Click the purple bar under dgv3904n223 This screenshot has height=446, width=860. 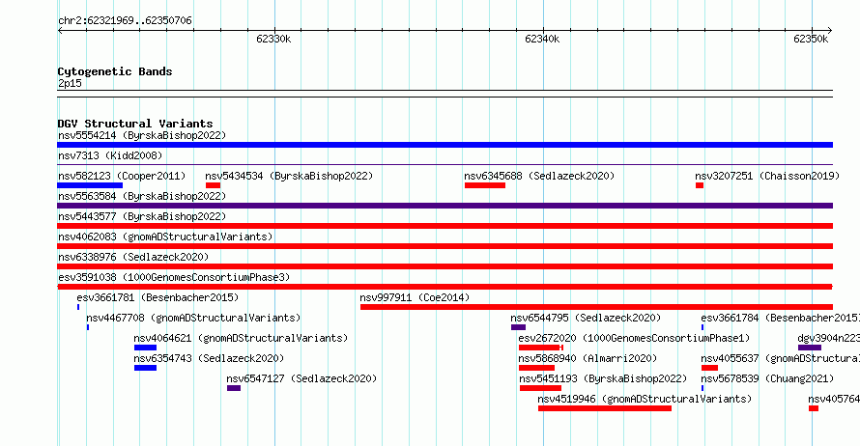click(x=810, y=348)
